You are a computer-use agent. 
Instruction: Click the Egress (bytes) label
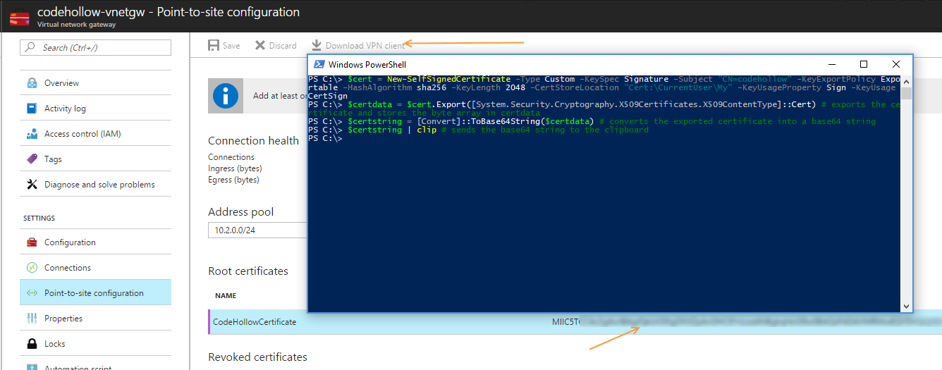(233, 180)
